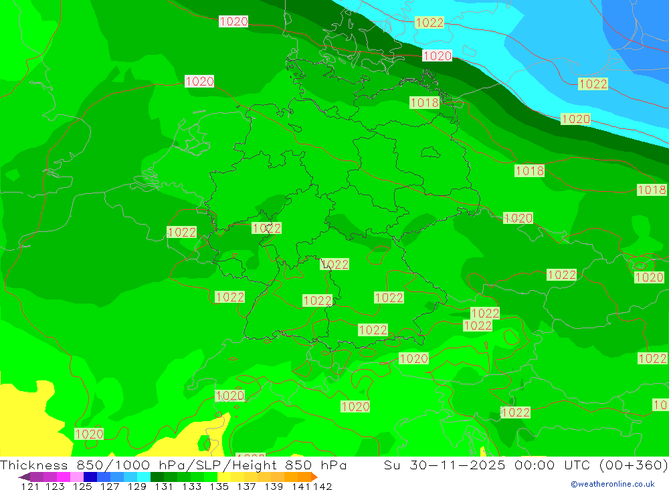Click the legend number 127

(110, 486)
